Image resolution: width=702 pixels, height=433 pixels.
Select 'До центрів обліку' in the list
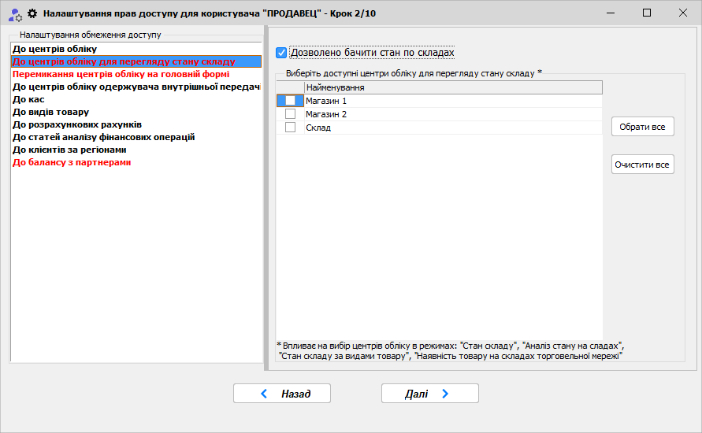click(x=54, y=49)
